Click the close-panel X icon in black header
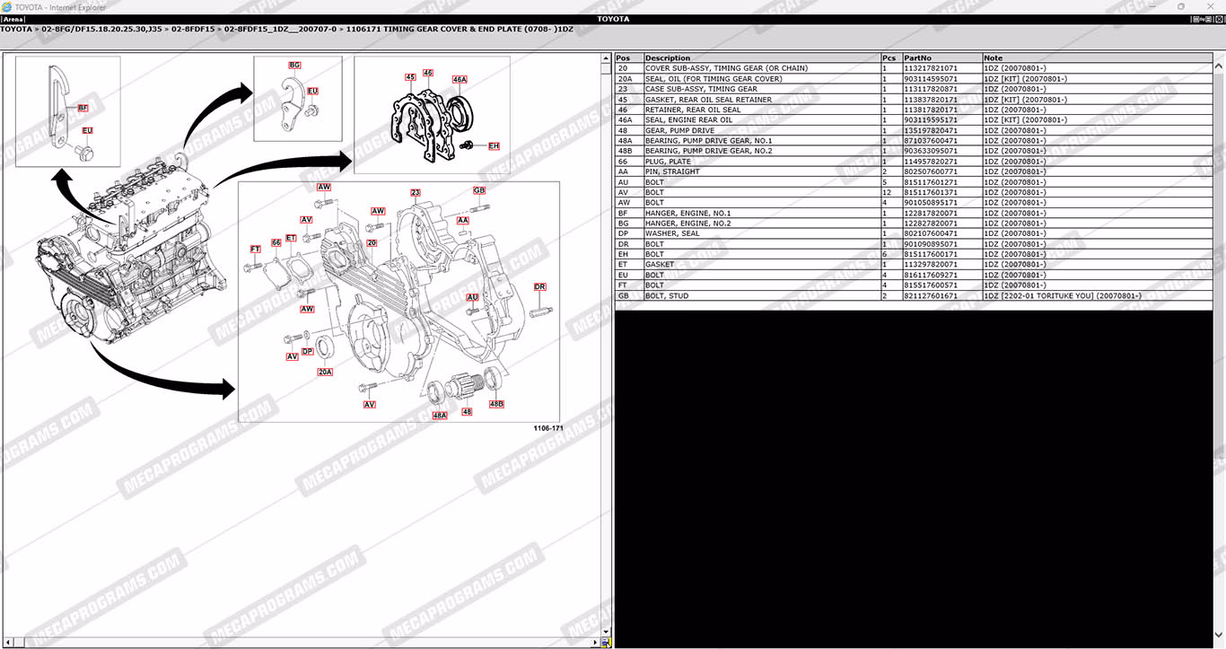 click(x=1219, y=19)
